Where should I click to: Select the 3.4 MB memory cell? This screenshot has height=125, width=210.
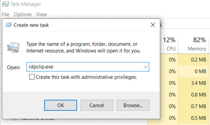[x=194, y=83]
